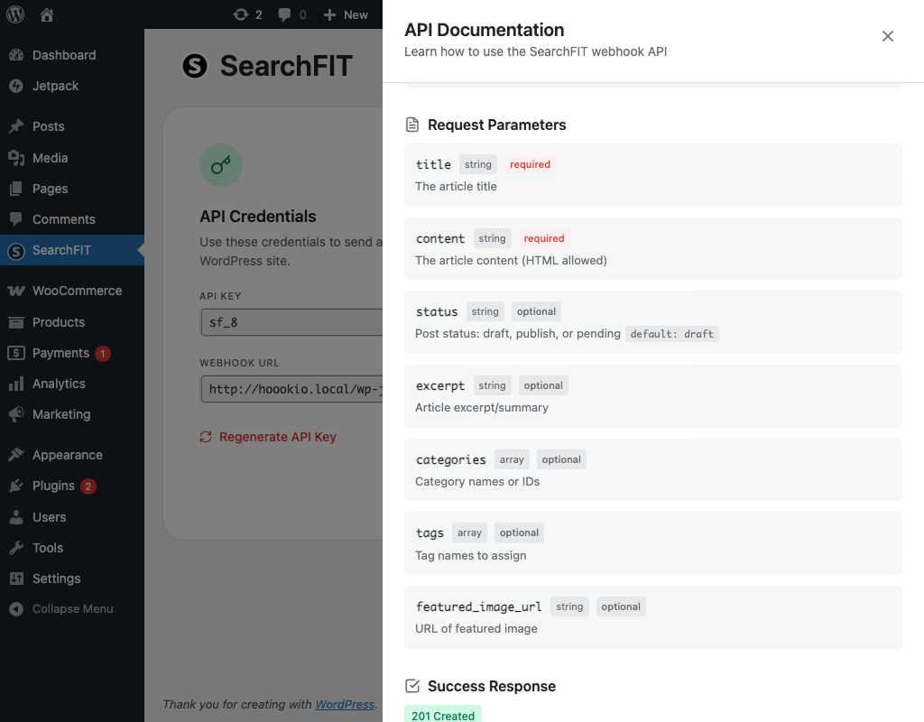Click the home site icon

(x=47, y=14)
